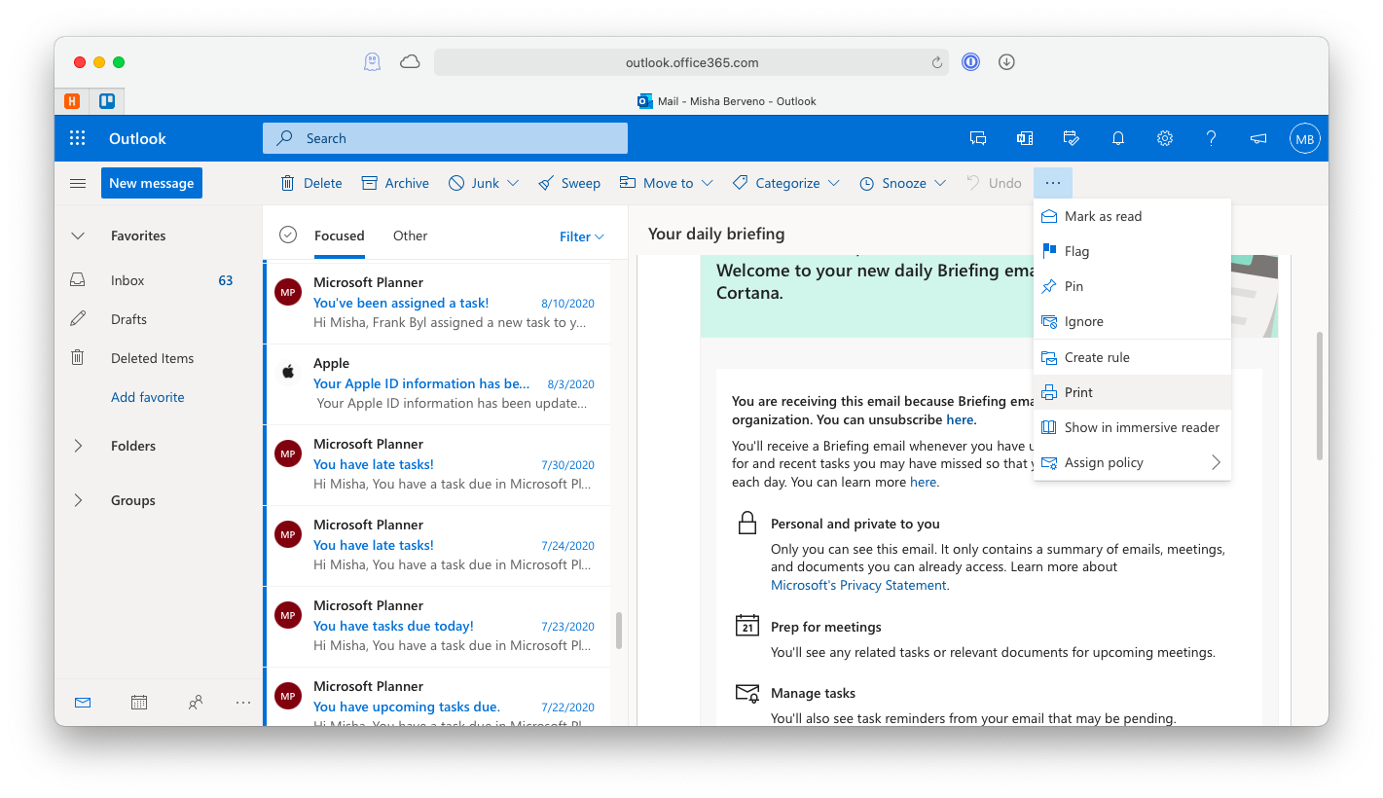1383x798 pixels.
Task: Open the My Day tasks icon
Action: coord(1072,138)
